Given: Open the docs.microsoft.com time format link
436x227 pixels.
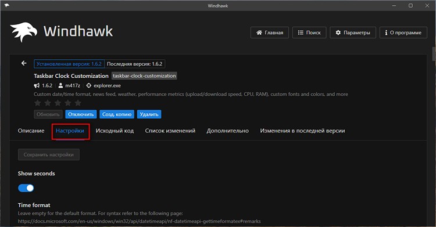Looking at the screenshot, I should point(140,221).
